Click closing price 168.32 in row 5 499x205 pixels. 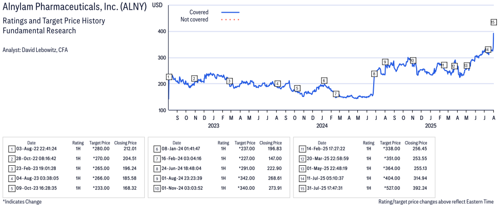click(x=130, y=188)
